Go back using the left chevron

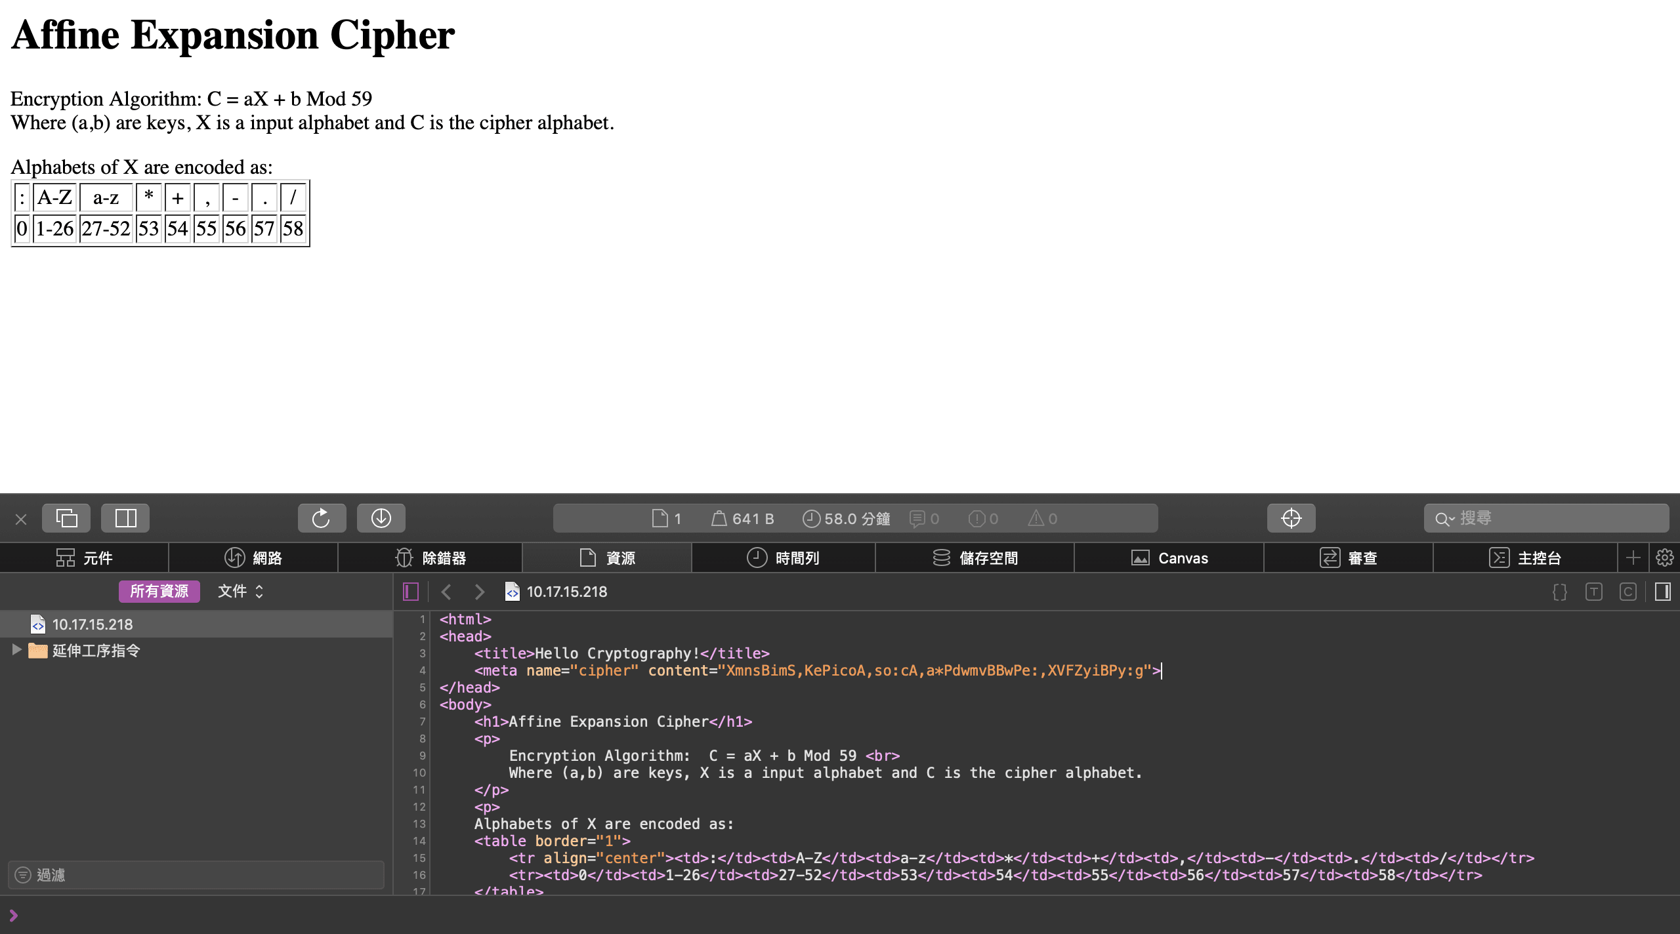point(447,592)
